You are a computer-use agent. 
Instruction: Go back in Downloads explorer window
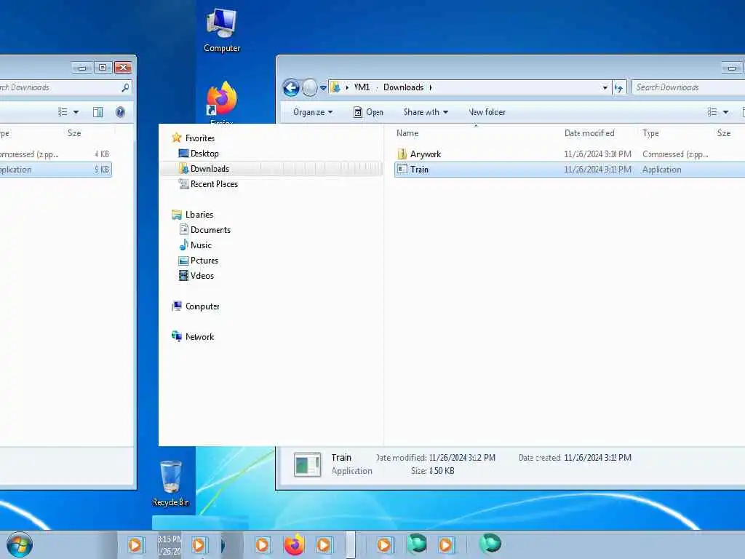(x=291, y=87)
